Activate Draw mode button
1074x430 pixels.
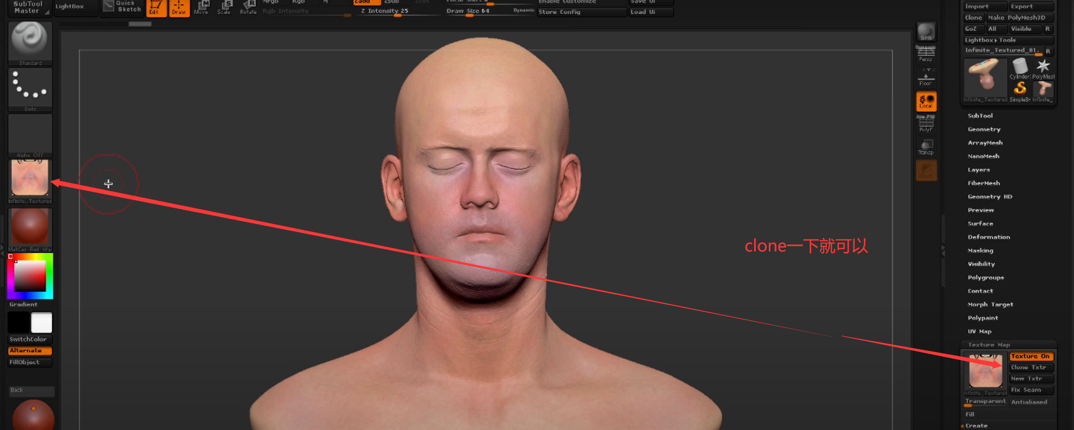coord(179,8)
